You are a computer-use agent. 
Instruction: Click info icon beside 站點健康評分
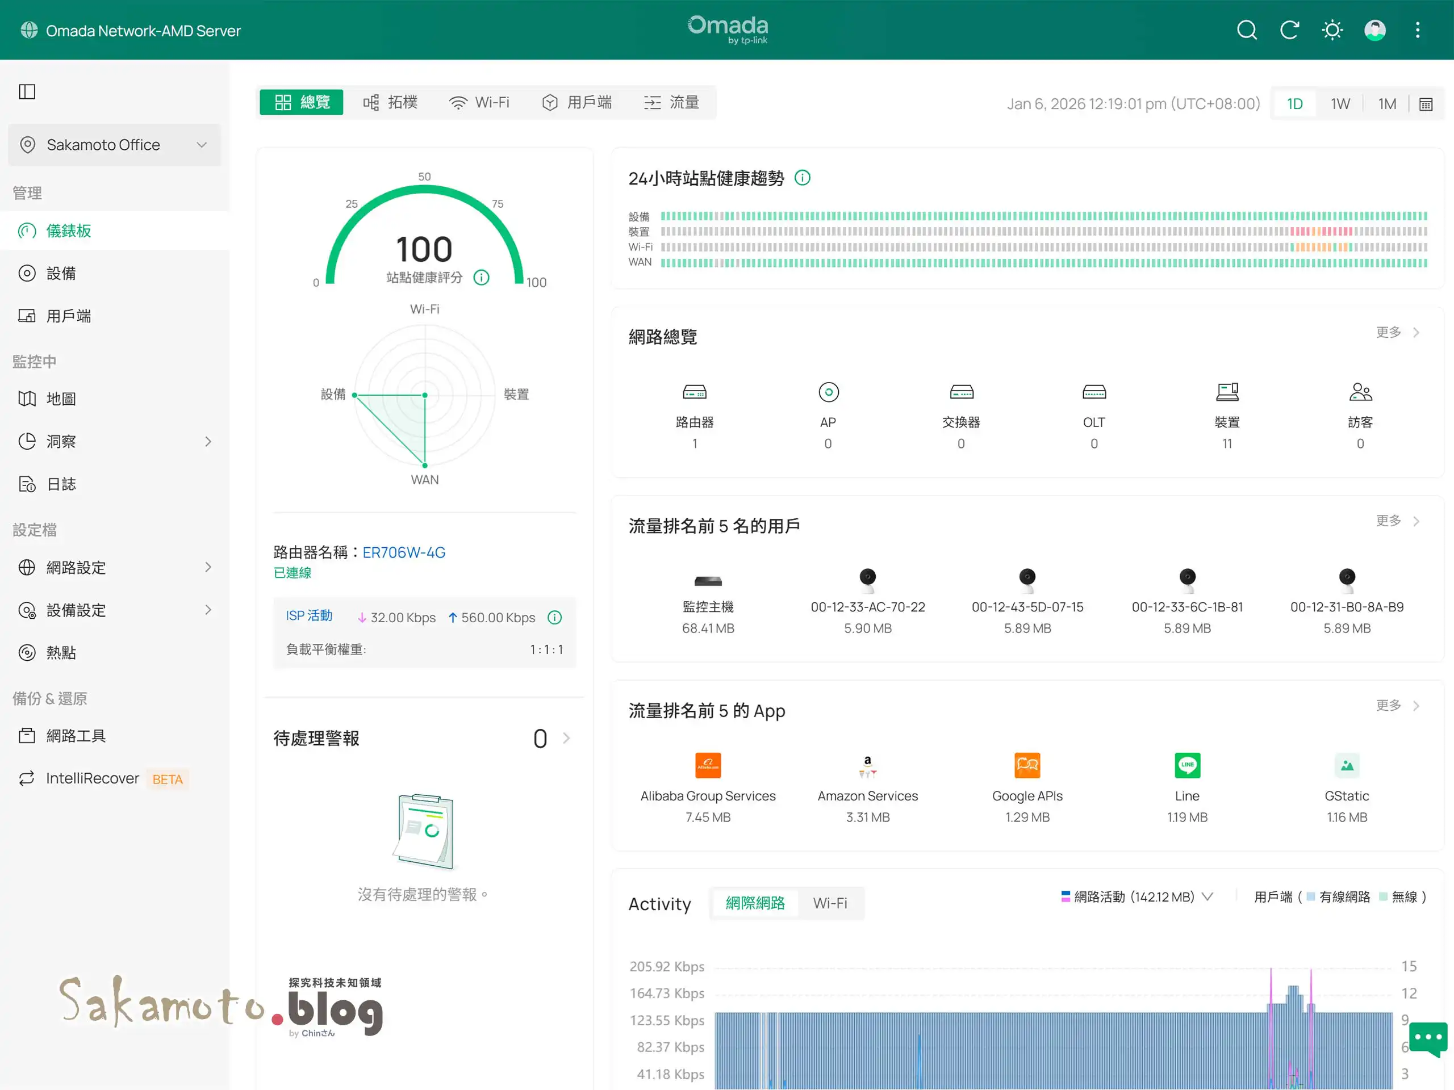click(x=482, y=277)
